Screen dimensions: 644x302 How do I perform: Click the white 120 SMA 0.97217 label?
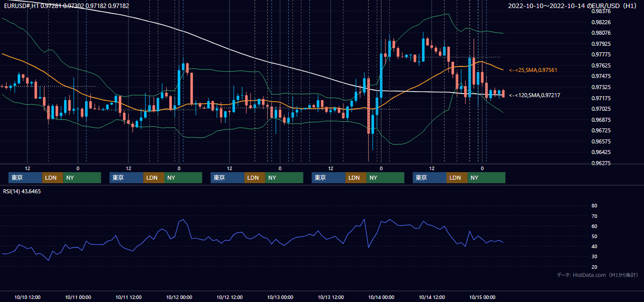pos(535,95)
